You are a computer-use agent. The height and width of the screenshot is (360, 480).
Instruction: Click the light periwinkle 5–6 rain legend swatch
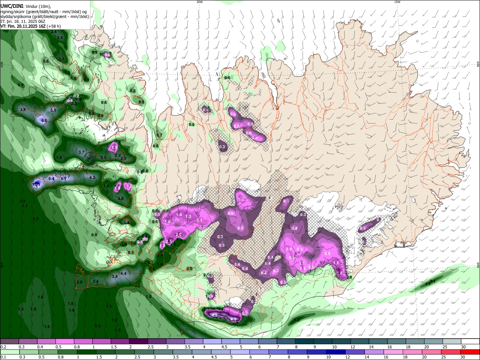coord(240,352)
